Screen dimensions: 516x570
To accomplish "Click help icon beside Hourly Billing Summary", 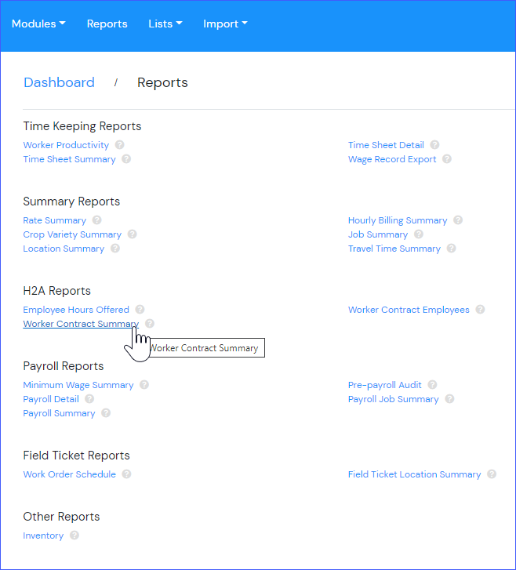I will [458, 220].
